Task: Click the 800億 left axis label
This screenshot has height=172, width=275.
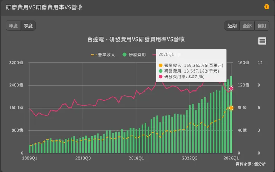Action: pyautogui.click(x=17, y=130)
